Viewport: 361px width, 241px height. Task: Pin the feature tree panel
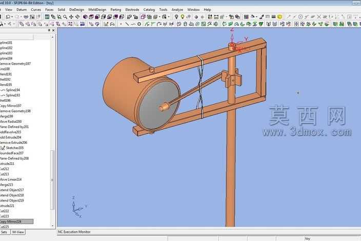coord(49,30)
